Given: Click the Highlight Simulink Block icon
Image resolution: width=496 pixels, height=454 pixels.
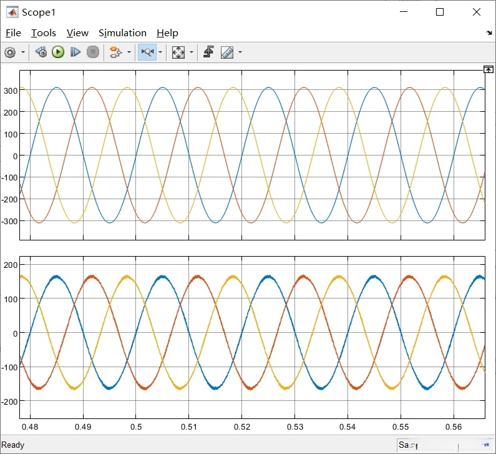Looking at the screenshot, I should [x=115, y=52].
